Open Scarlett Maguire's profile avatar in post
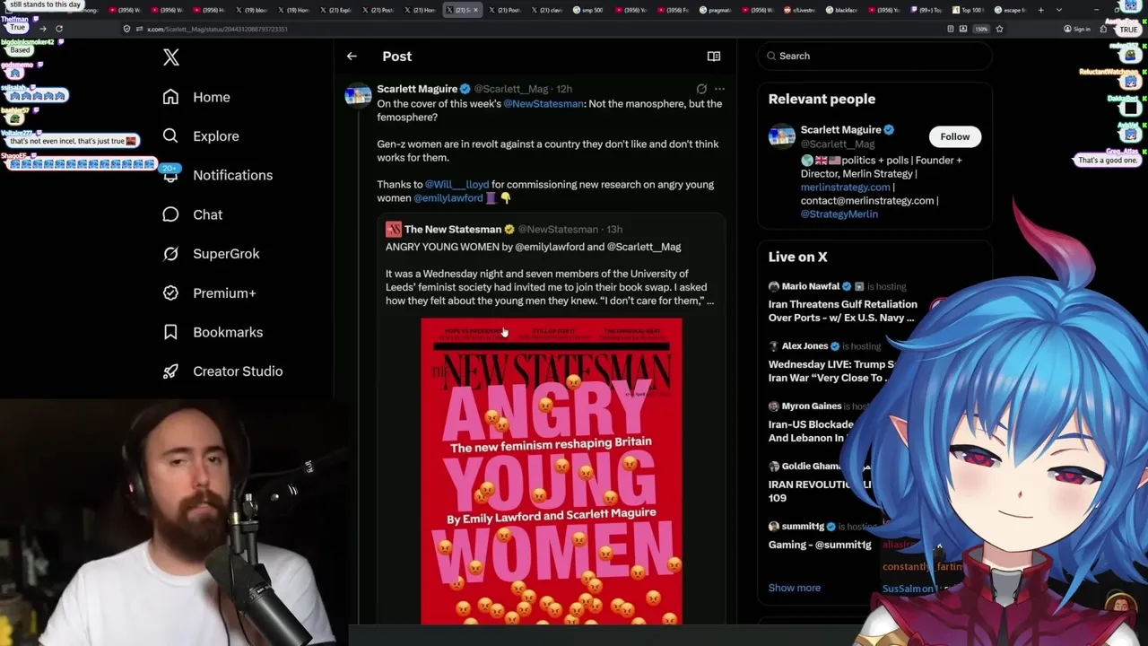Viewport: 1148px width, 646px height. tap(358, 95)
